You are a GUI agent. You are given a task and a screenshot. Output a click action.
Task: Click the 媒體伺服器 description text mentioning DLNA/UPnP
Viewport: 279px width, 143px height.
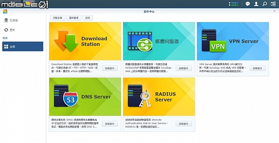point(148,68)
